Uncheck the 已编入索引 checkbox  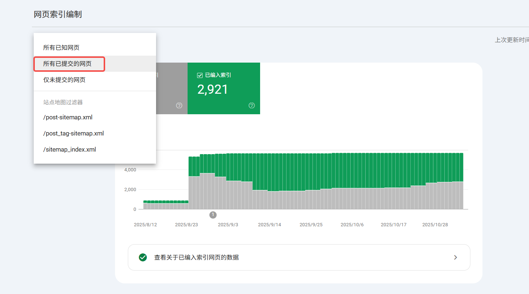[x=200, y=75]
